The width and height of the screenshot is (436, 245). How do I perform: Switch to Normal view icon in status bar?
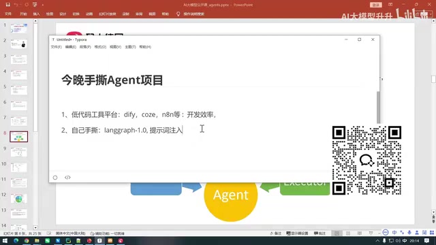click(x=337, y=233)
